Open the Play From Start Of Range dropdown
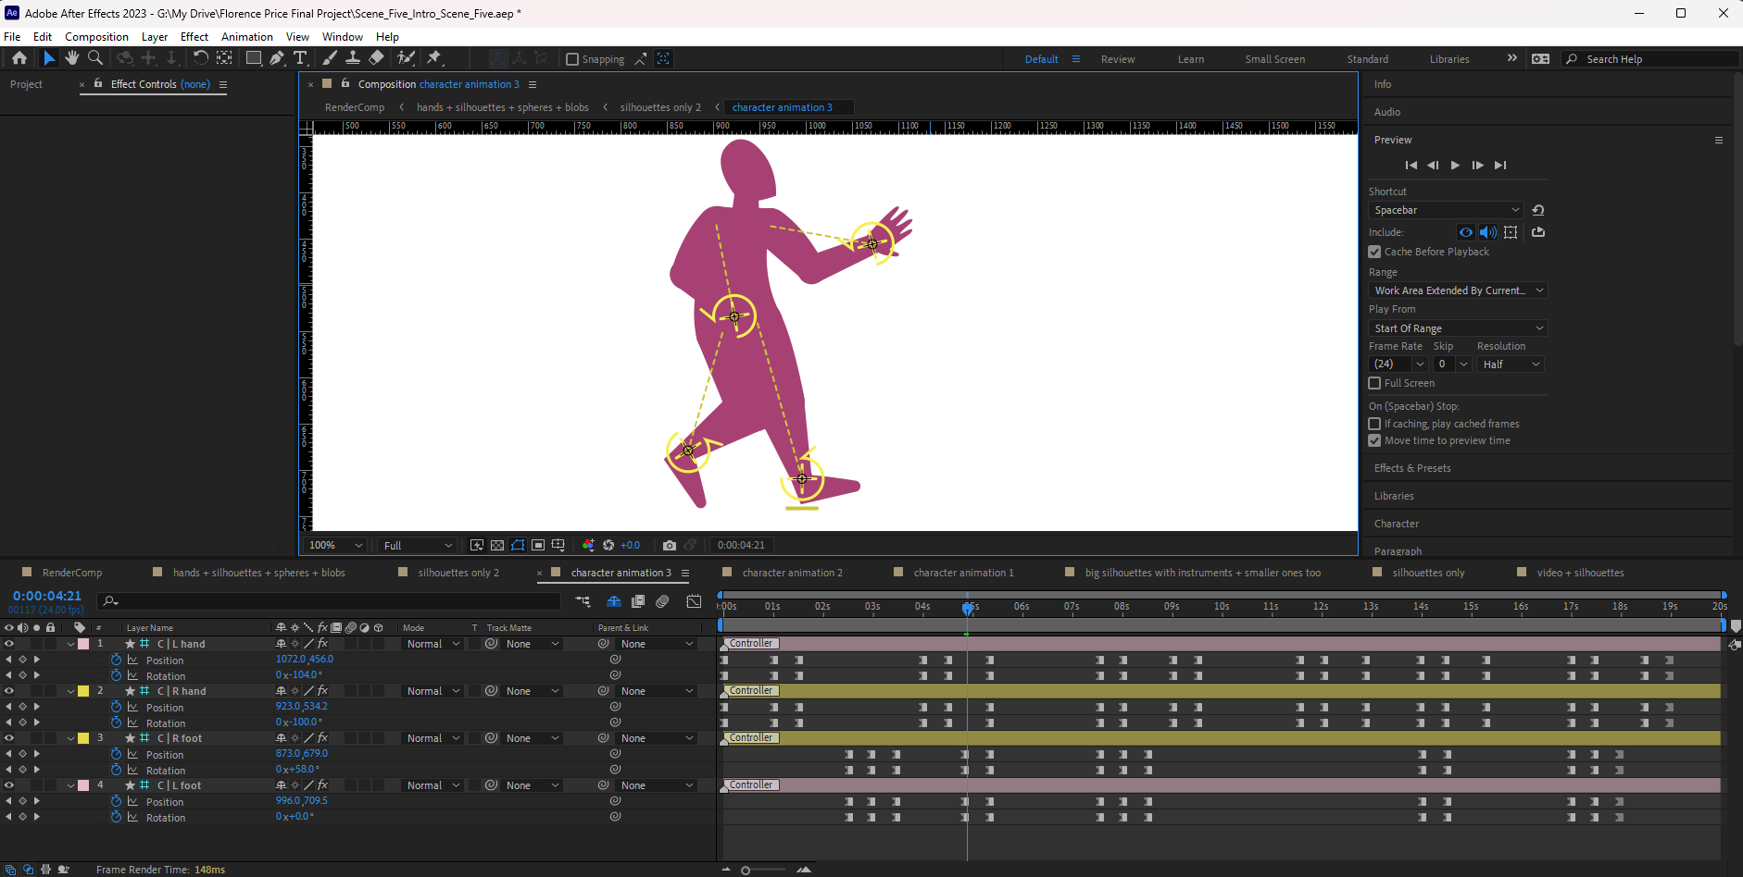Viewport: 1743px width, 877px height. [1458, 328]
